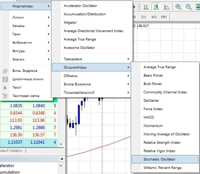Select the text label T icon
This screenshot has width=200, height=174.
point(5,96)
